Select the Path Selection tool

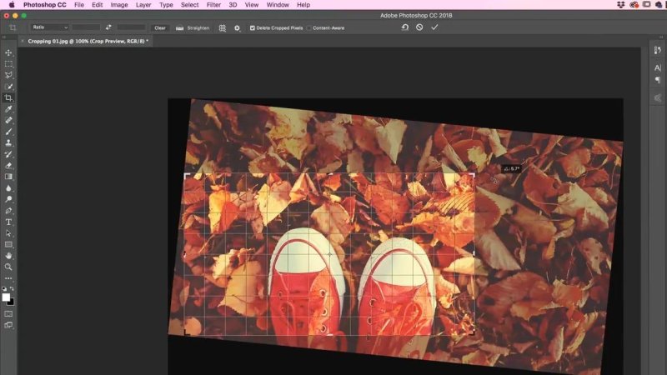[x=8, y=233]
